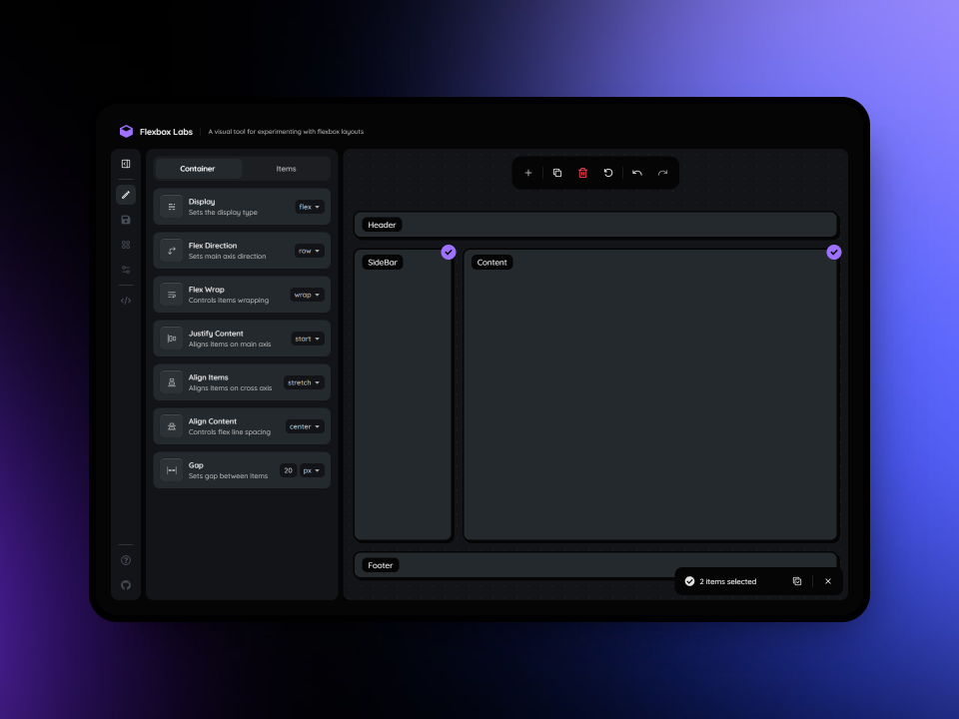959x719 pixels.
Task: Open the help icon in the sidebar
Action: (126, 560)
